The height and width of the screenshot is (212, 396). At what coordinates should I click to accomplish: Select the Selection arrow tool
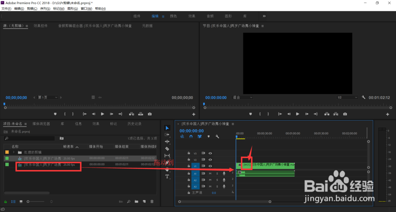[x=167, y=128]
